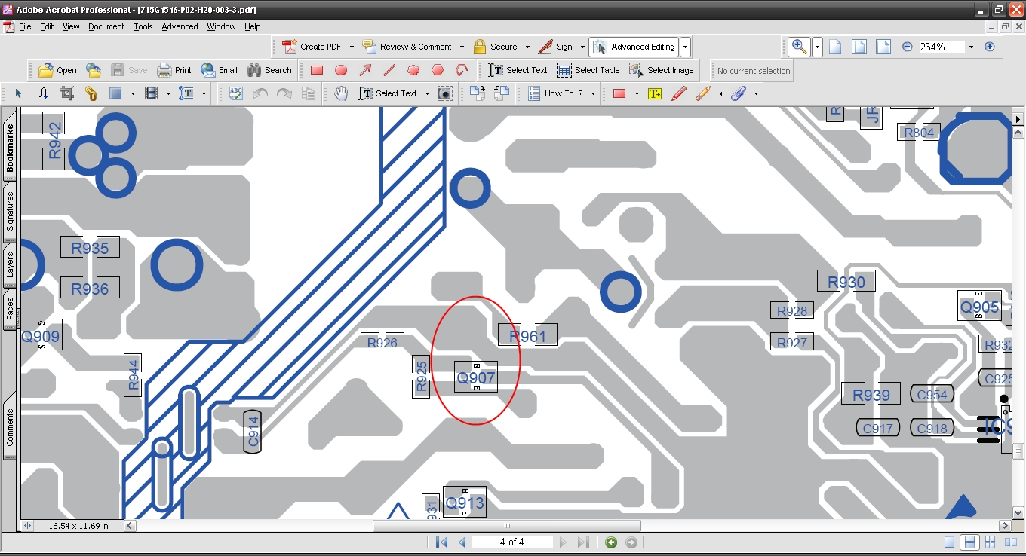Click the Print button

point(174,70)
